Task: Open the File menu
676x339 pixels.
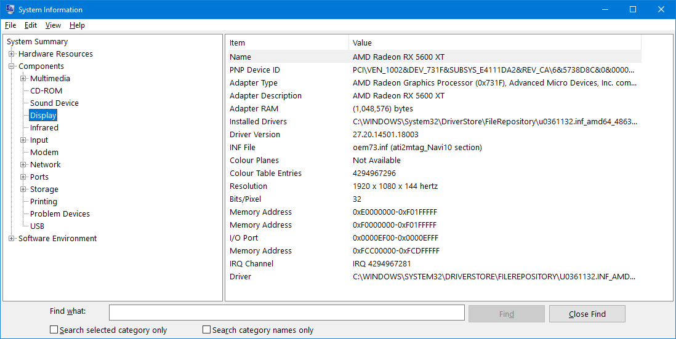Action: [10, 25]
